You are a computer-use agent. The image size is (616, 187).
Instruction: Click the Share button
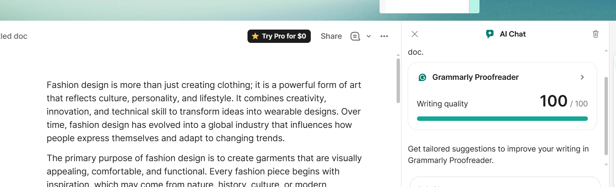tap(331, 36)
